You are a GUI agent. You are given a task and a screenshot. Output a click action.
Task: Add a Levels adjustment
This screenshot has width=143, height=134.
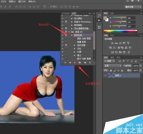(x=116, y=43)
